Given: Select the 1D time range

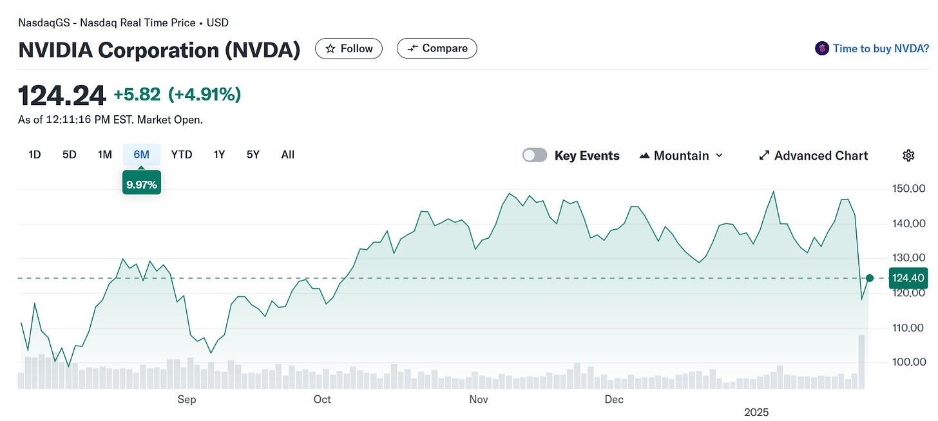Looking at the screenshot, I should tap(35, 154).
